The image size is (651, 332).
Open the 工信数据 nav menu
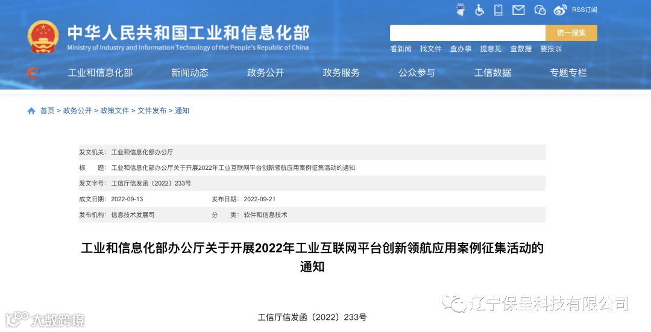[492, 73]
